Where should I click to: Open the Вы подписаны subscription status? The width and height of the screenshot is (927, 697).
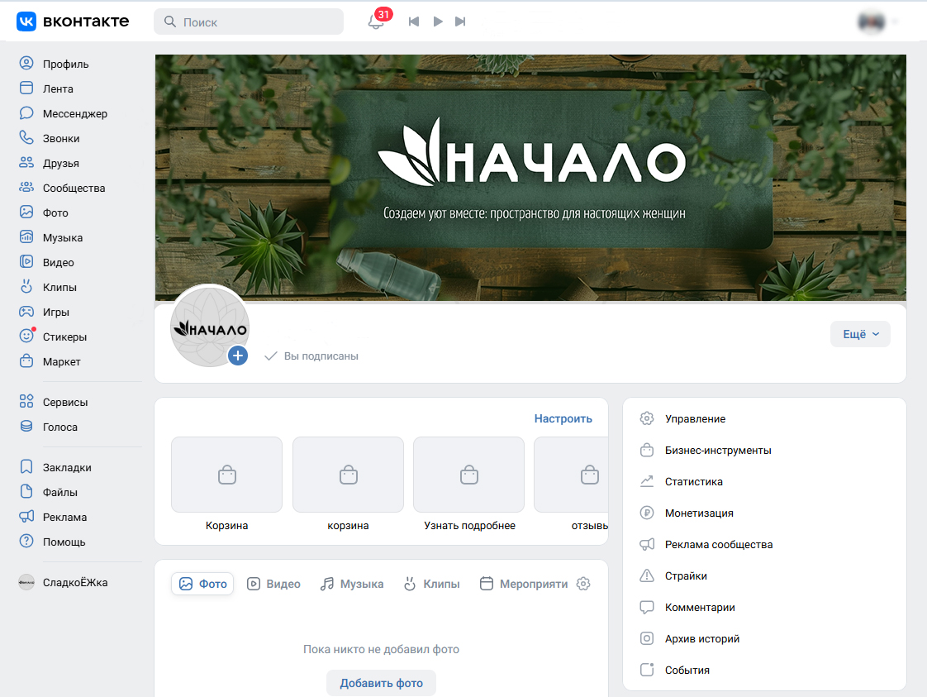[311, 356]
